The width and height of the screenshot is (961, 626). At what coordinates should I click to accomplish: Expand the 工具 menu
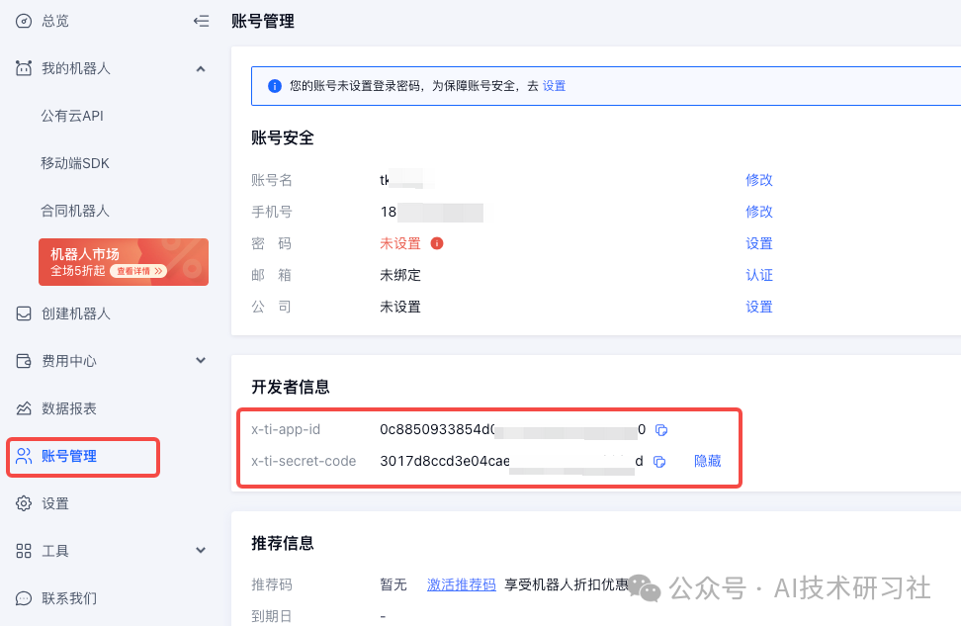pyautogui.click(x=201, y=551)
